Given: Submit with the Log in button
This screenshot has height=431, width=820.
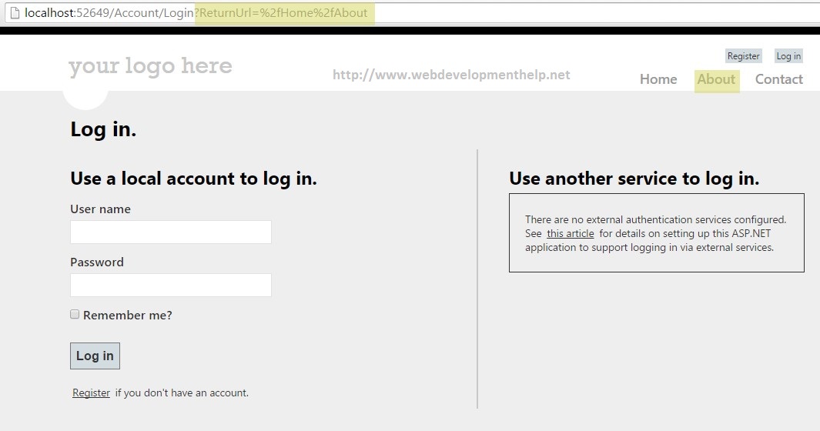Looking at the screenshot, I should (x=95, y=356).
